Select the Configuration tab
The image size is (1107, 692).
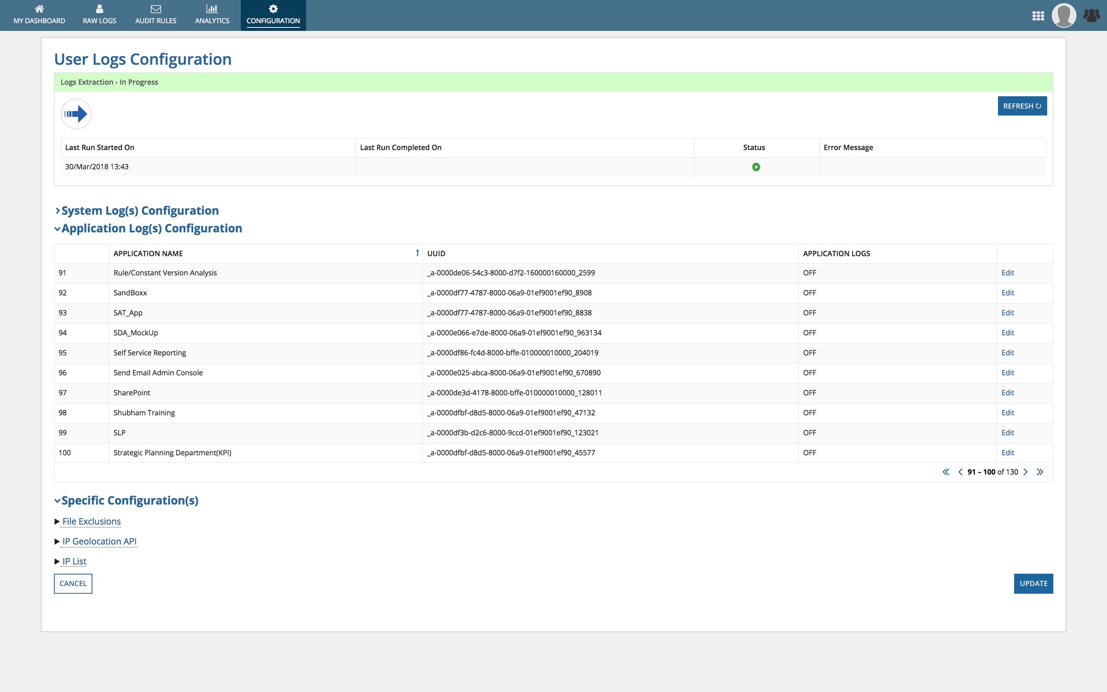273,16
